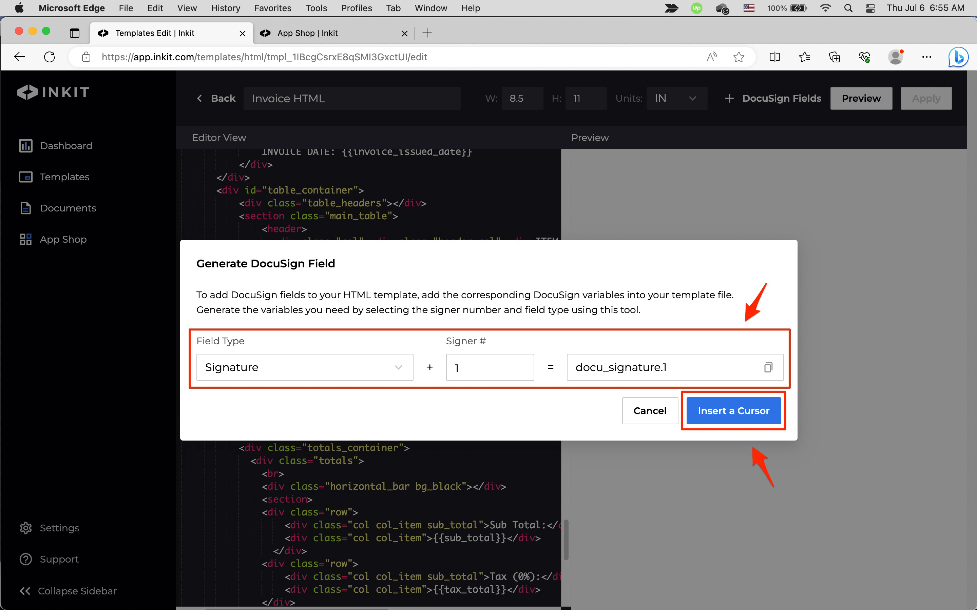Open the Templates section

tap(64, 177)
